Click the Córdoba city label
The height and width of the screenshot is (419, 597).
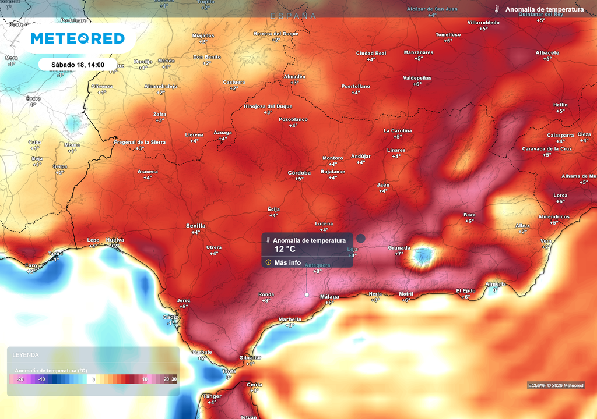(299, 173)
